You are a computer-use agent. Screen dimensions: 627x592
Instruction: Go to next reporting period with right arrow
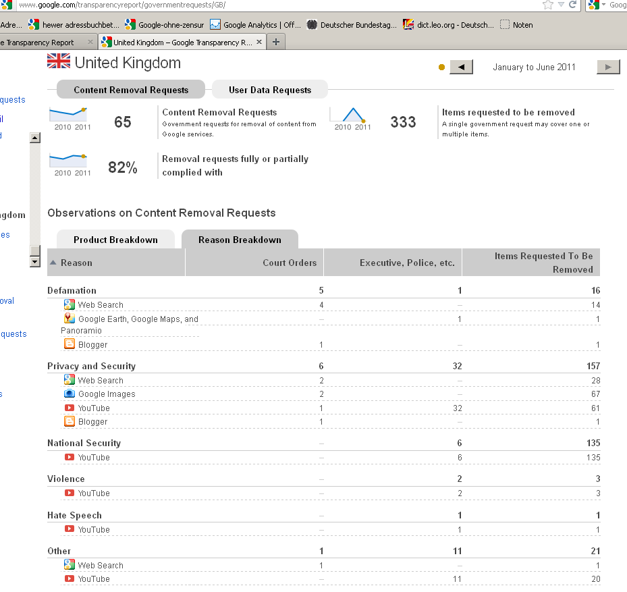pyautogui.click(x=608, y=67)
